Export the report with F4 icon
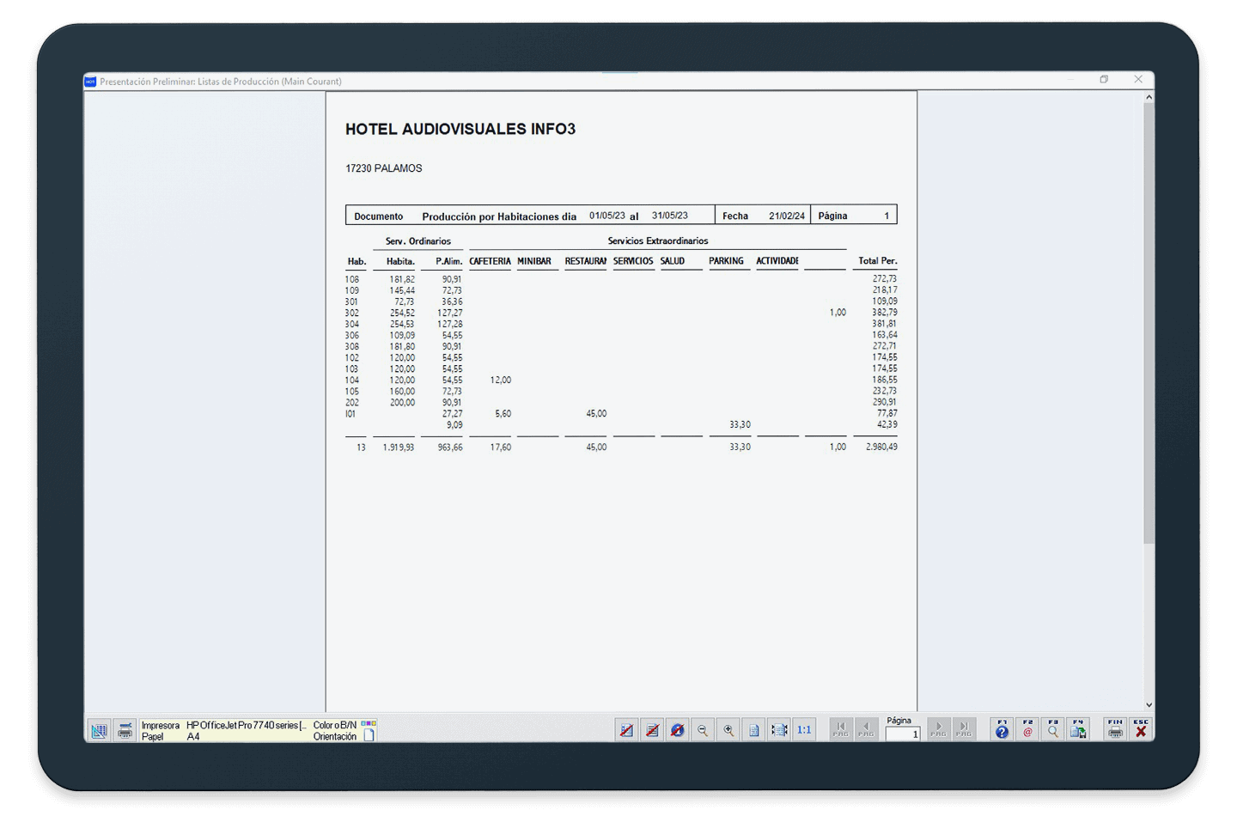Image resolution: width=1237 pixels, height=816 pixels. (x=1078, y=730)
